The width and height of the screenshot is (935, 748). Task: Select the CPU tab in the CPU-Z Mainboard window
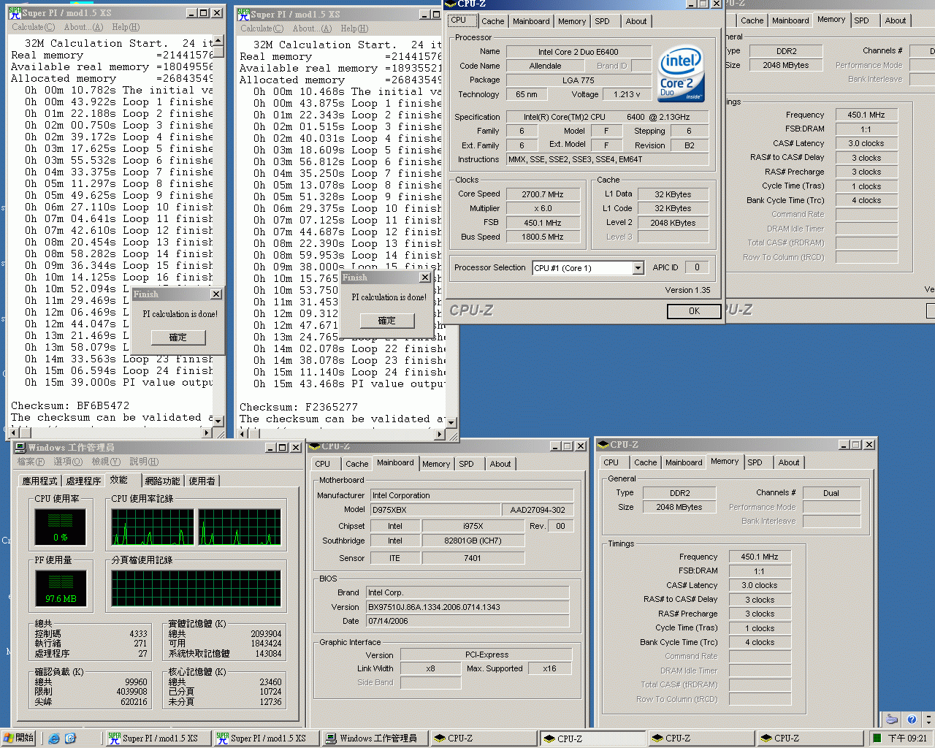(x=322, y=464)
